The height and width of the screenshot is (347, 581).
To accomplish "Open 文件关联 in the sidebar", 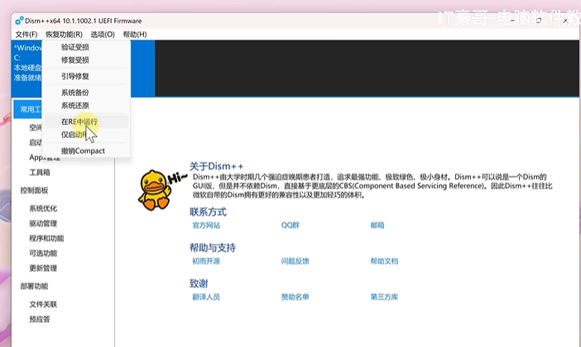I will 43,305.
